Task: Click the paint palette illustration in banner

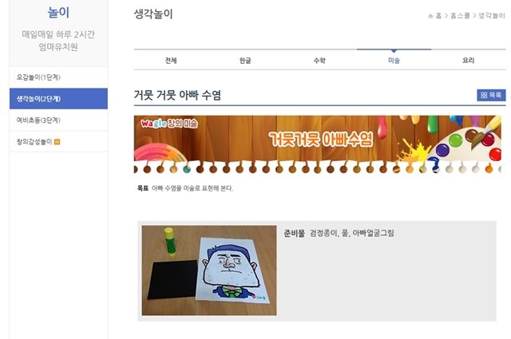Action: pos(466,144)
